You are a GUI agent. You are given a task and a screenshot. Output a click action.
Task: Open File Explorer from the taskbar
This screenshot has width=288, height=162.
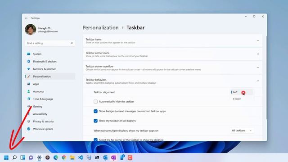click(72, 157)
